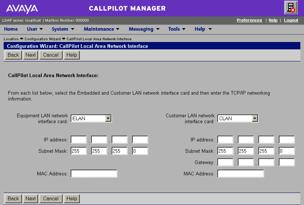
Task: Click fourth octet of ELAN IP address
Action: (140, 140)
